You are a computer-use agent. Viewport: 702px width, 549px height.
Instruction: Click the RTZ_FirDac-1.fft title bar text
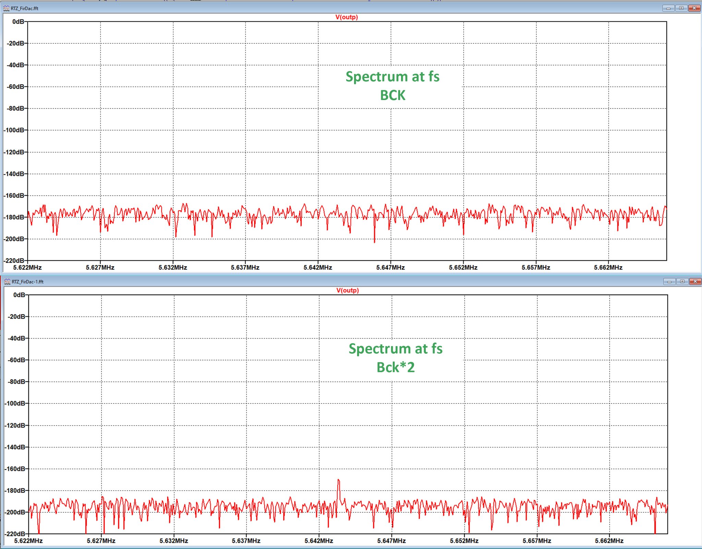28,282
